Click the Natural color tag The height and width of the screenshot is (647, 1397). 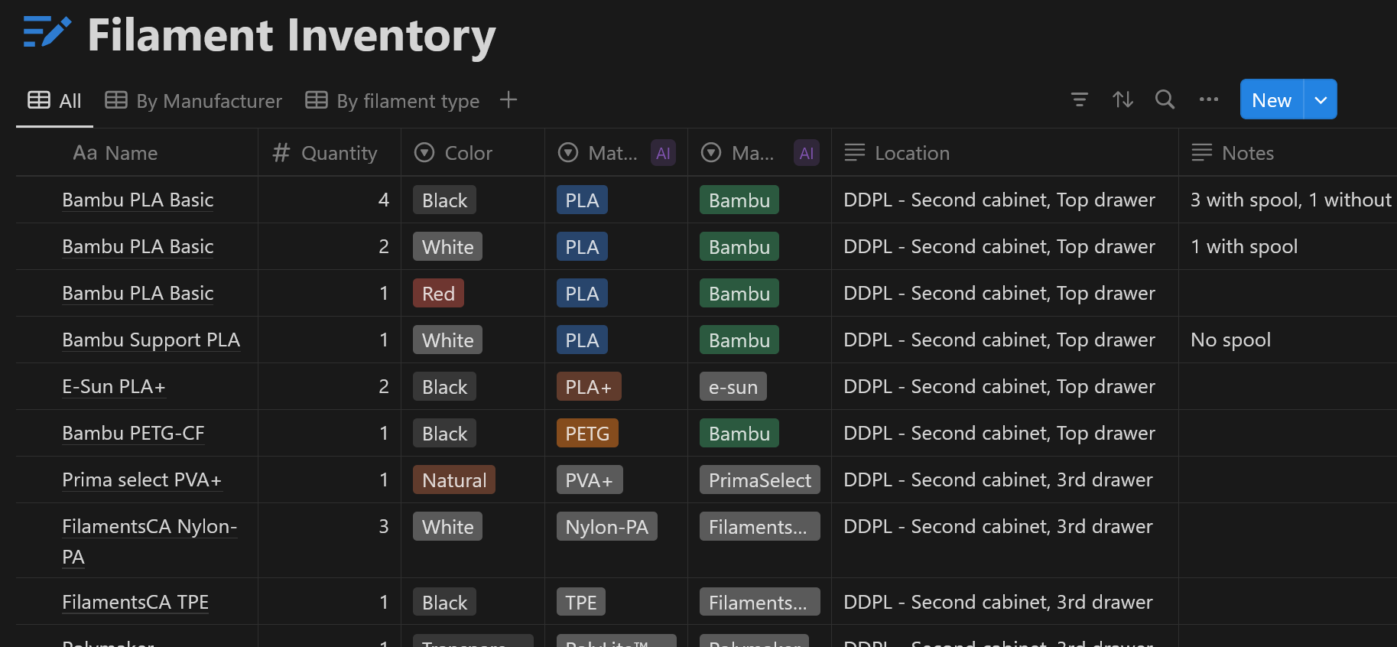[x=454, y=480]
